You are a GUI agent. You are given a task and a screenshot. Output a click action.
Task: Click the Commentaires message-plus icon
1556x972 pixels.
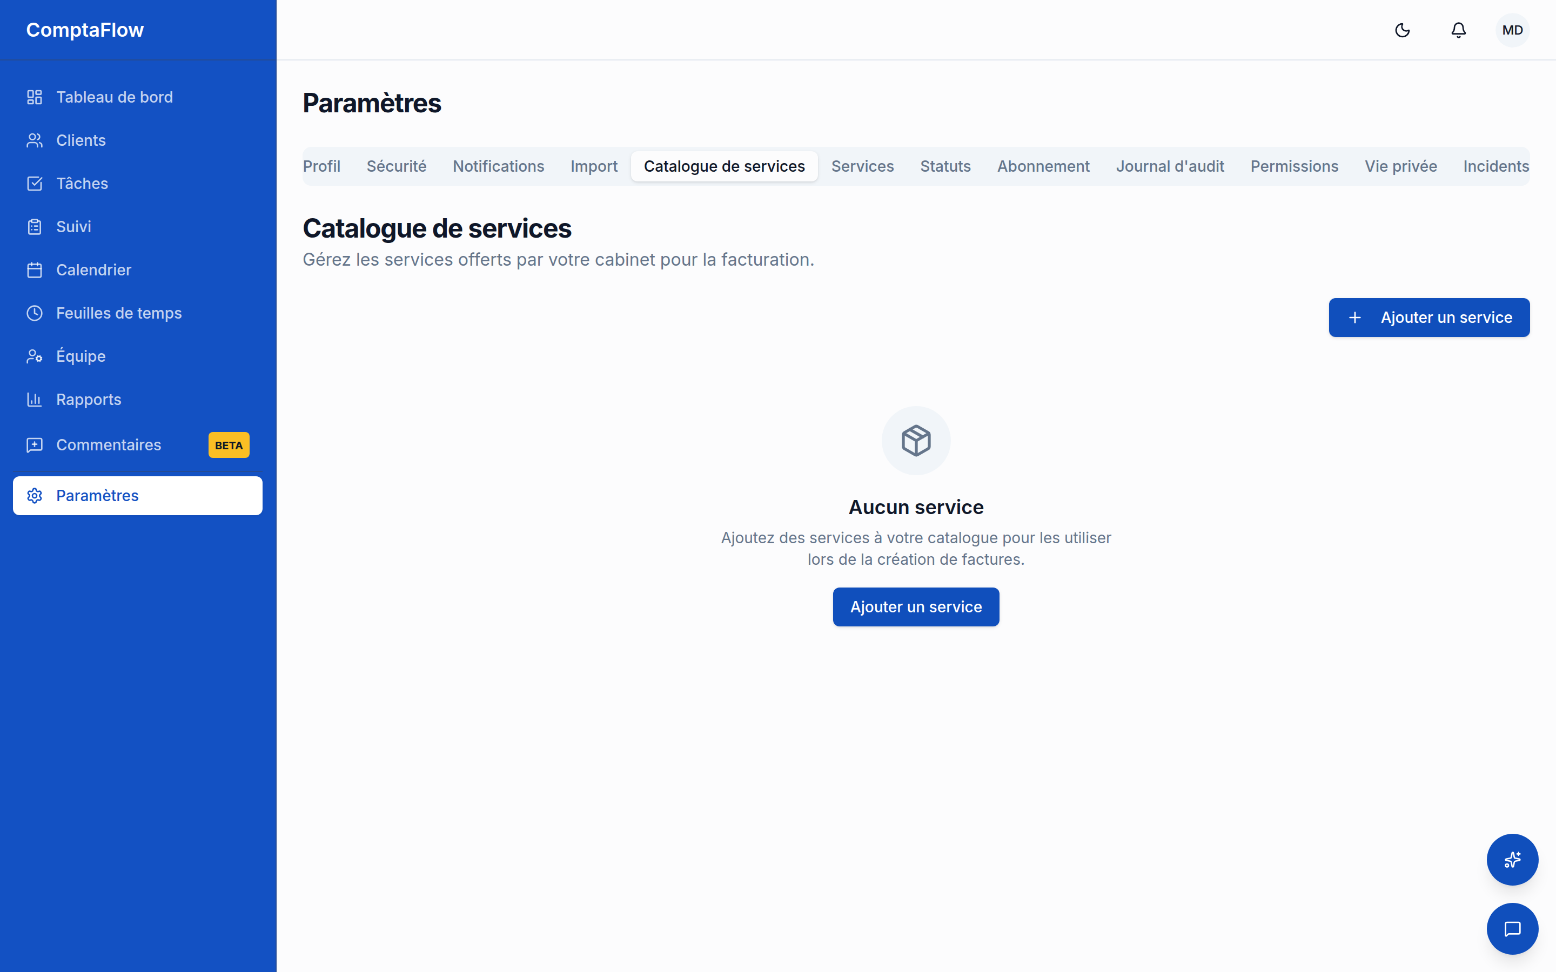point(35,445)
